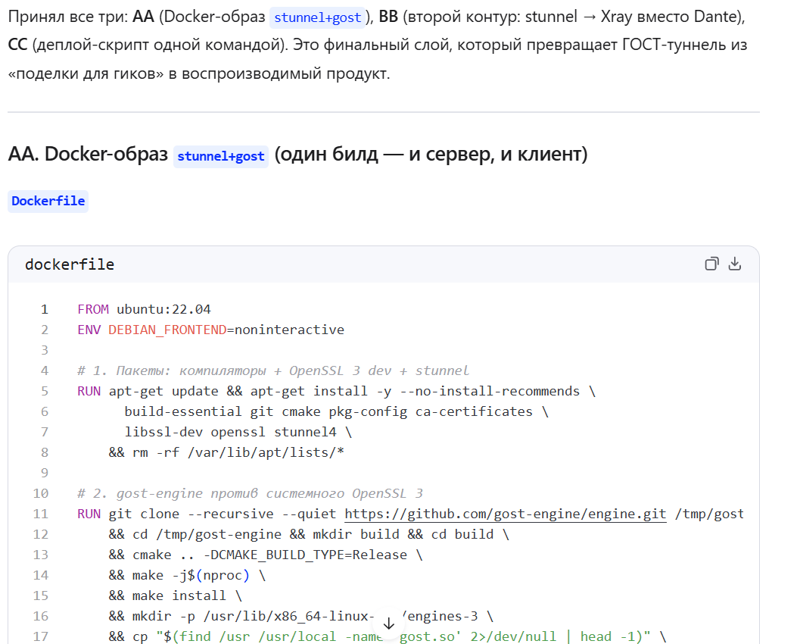Screen dimensions: 800x644
Task: Click comment '# 2. gost-engine против системного OpenSSL 3'
Action: pos(250,493)
